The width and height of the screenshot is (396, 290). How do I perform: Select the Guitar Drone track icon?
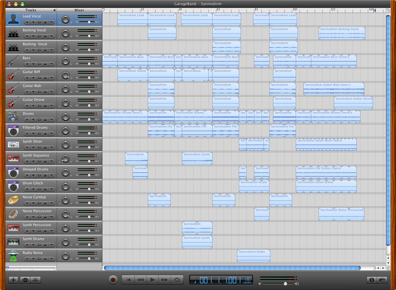point(13,103)
